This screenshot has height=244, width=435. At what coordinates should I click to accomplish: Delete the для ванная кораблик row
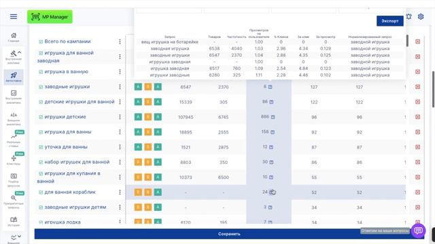coord(417,192)
